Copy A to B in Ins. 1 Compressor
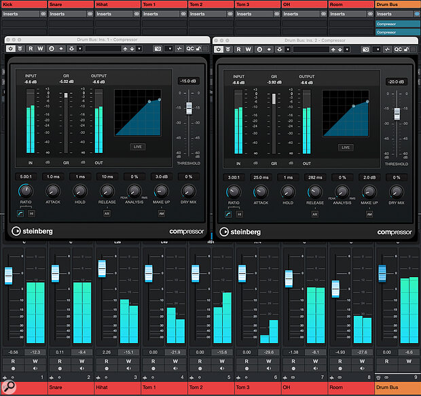The width and height of the screenshot is (421, 396). coord(61,49)
